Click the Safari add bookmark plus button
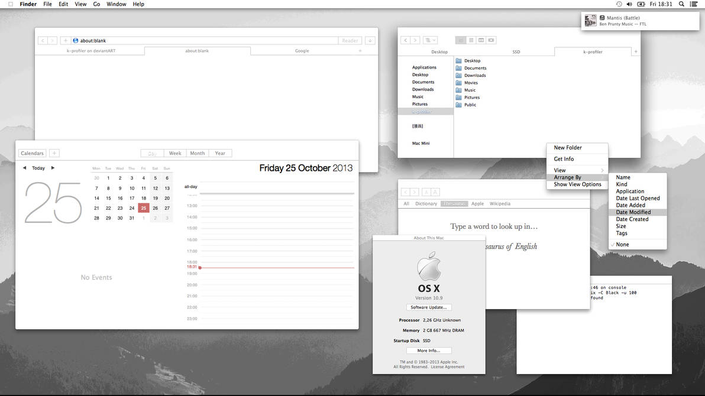705x396 pixels. pyautogui.click(x=65, y=40)
